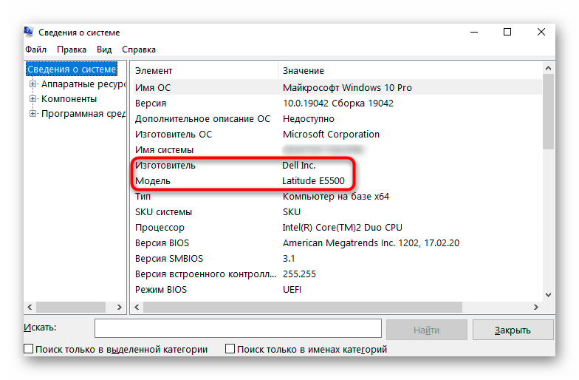Expand Программная среда node
Viewport: 579px width, 380px height.
point(32,114)
